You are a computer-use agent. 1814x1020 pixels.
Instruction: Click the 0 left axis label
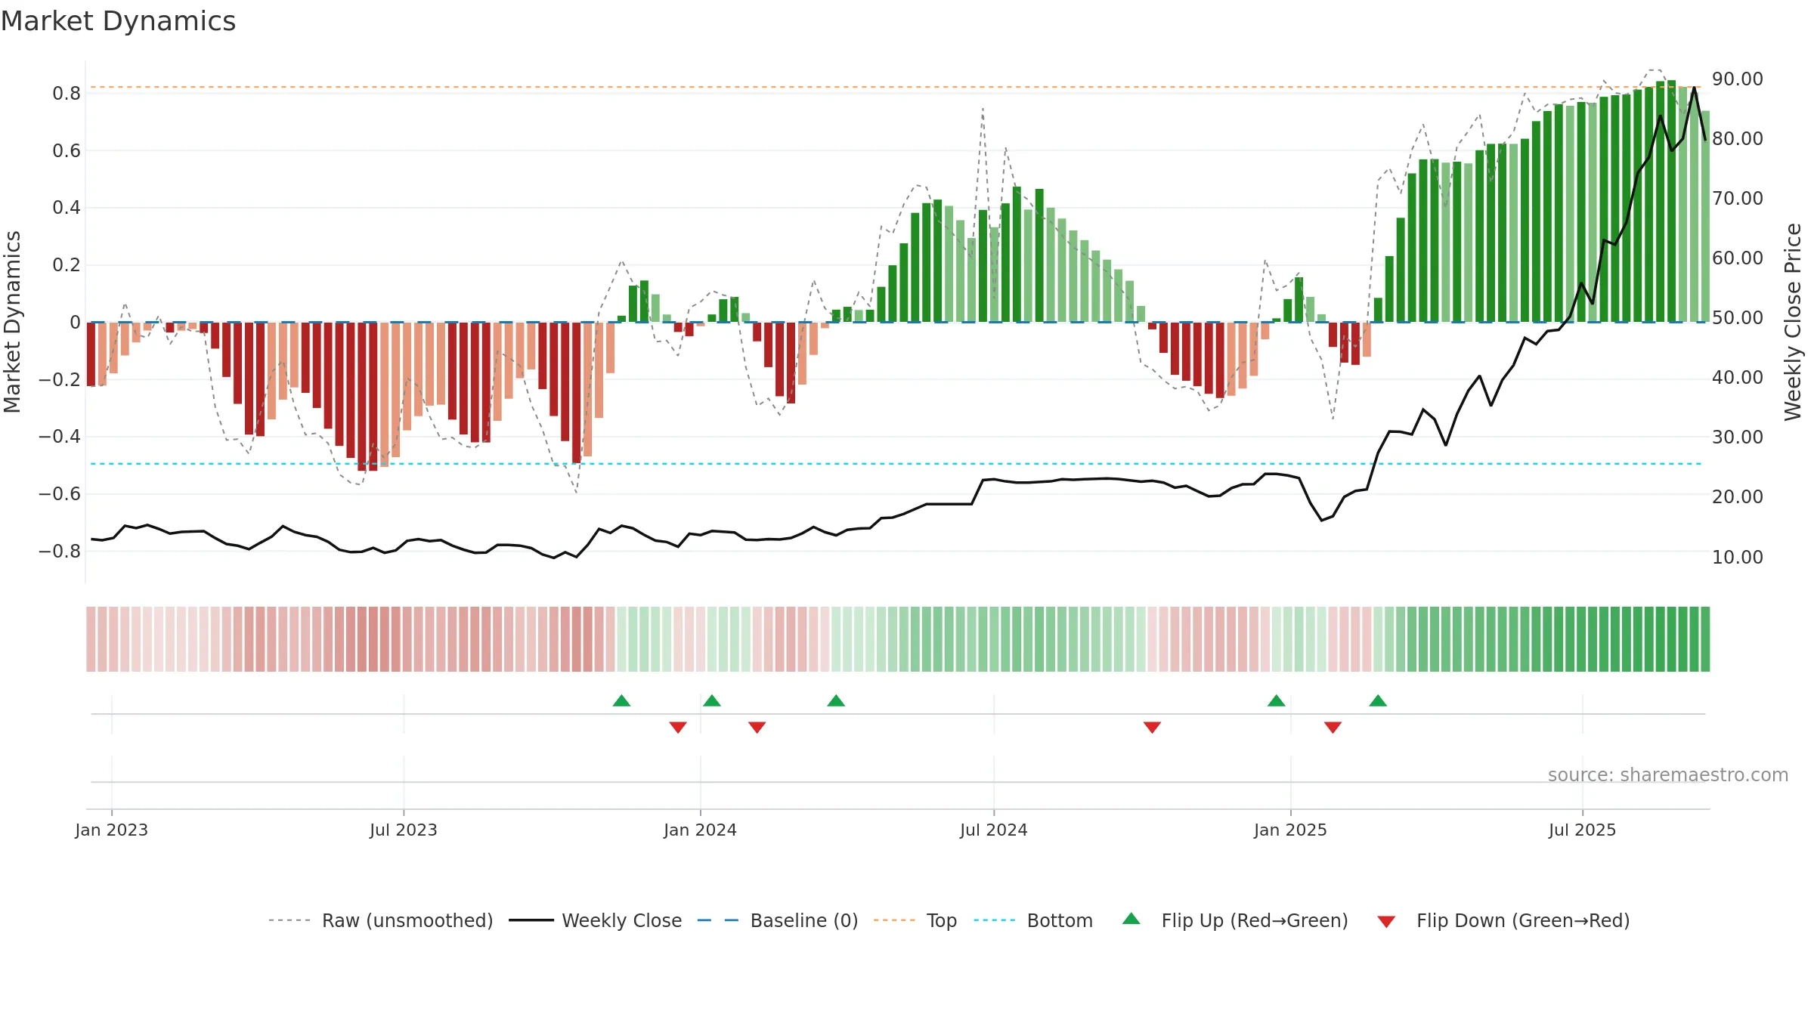75,322
